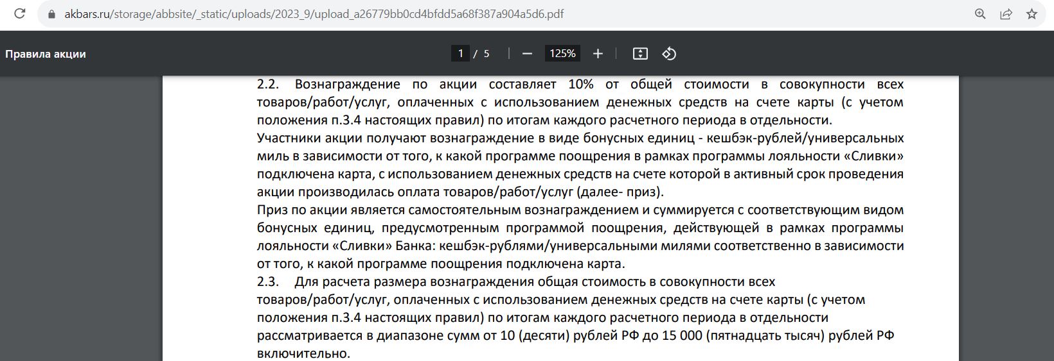Screen dimensions: 1054x361
Task: Select the 125% zoom level field
Action: 562,54
